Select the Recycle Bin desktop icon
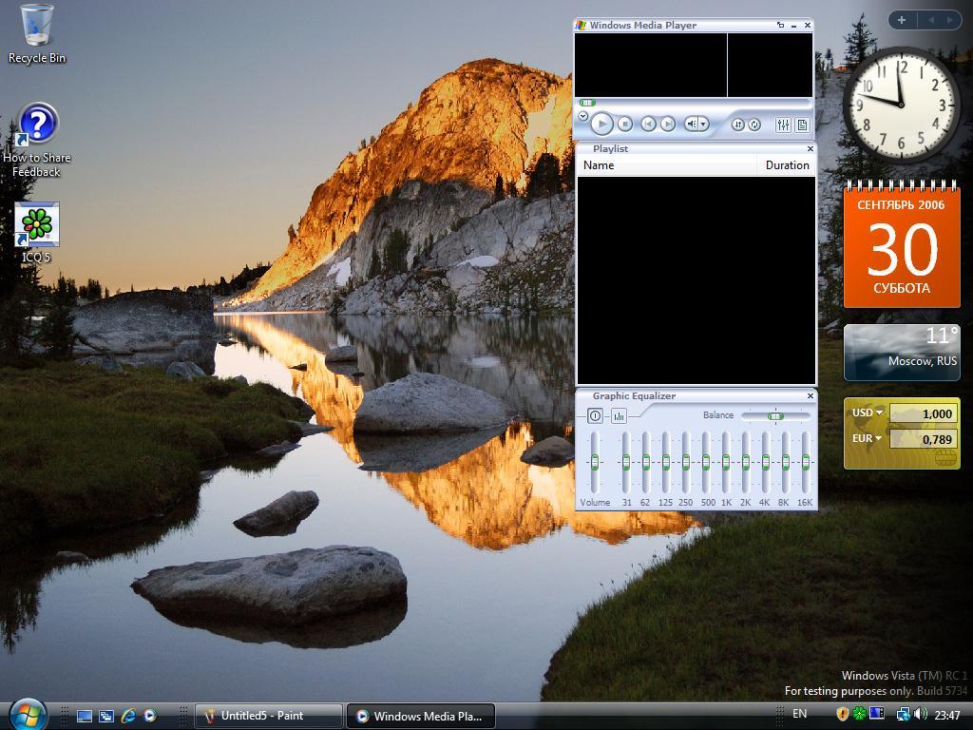The height and width of the screenshot is (730, 973). pos(37,34)
